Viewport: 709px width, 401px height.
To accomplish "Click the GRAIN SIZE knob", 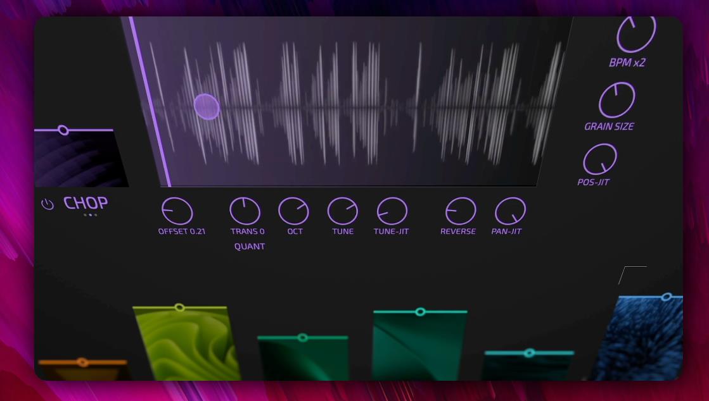I will [616, 100].
